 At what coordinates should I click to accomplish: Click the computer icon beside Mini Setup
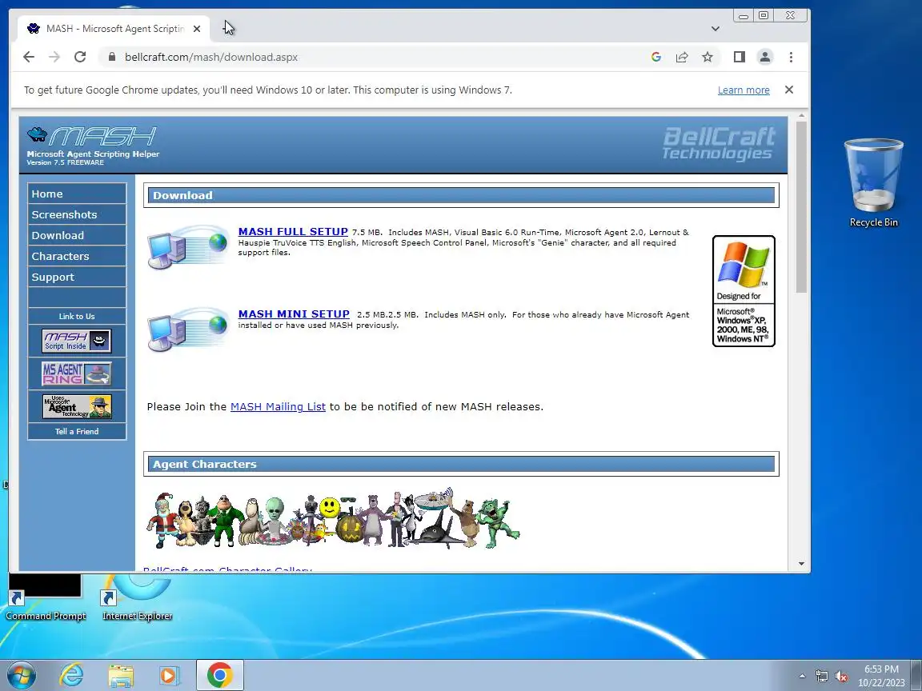(188, 329)
